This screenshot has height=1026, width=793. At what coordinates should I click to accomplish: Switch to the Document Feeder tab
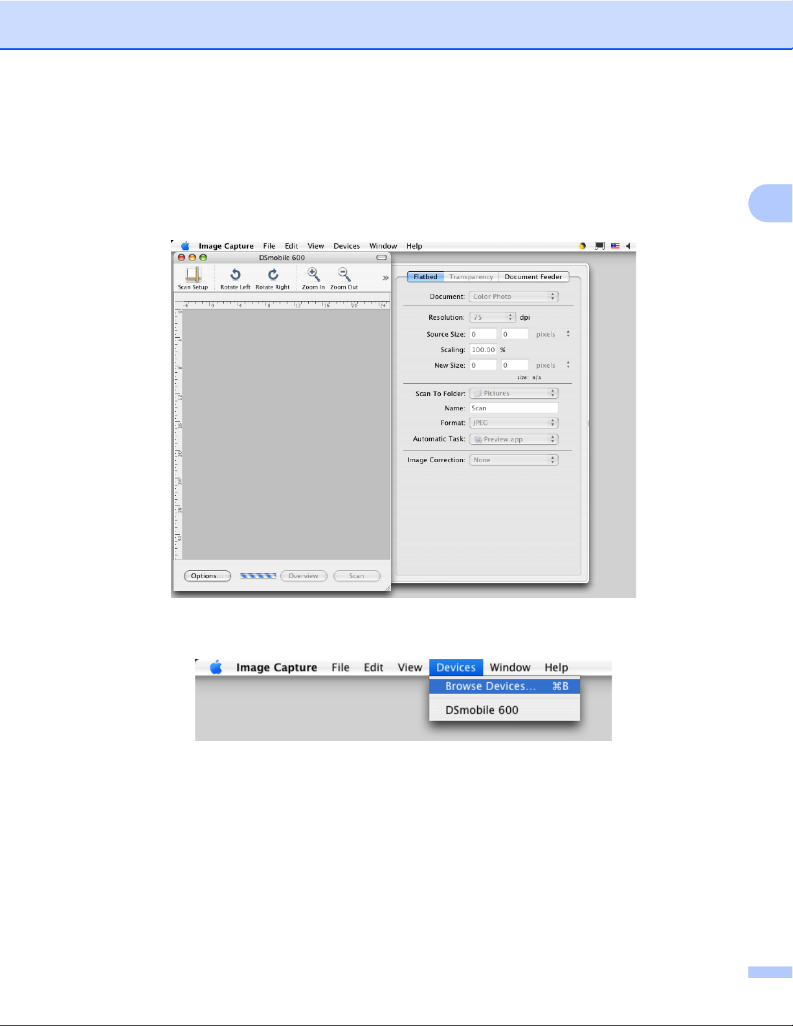tap(533, 276)
